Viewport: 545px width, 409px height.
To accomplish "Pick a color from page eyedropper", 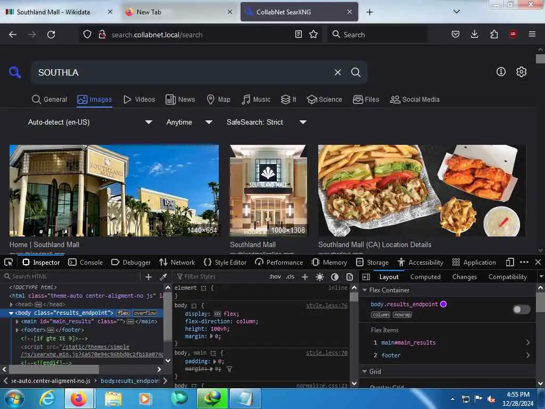I will point(163,277).
